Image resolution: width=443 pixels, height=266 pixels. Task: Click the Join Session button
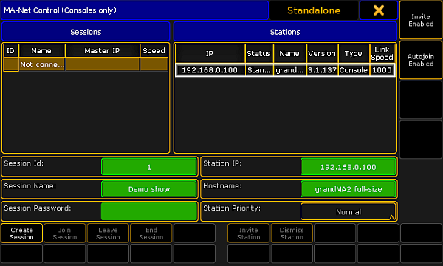pyautogui.click(x=65, y=233)
